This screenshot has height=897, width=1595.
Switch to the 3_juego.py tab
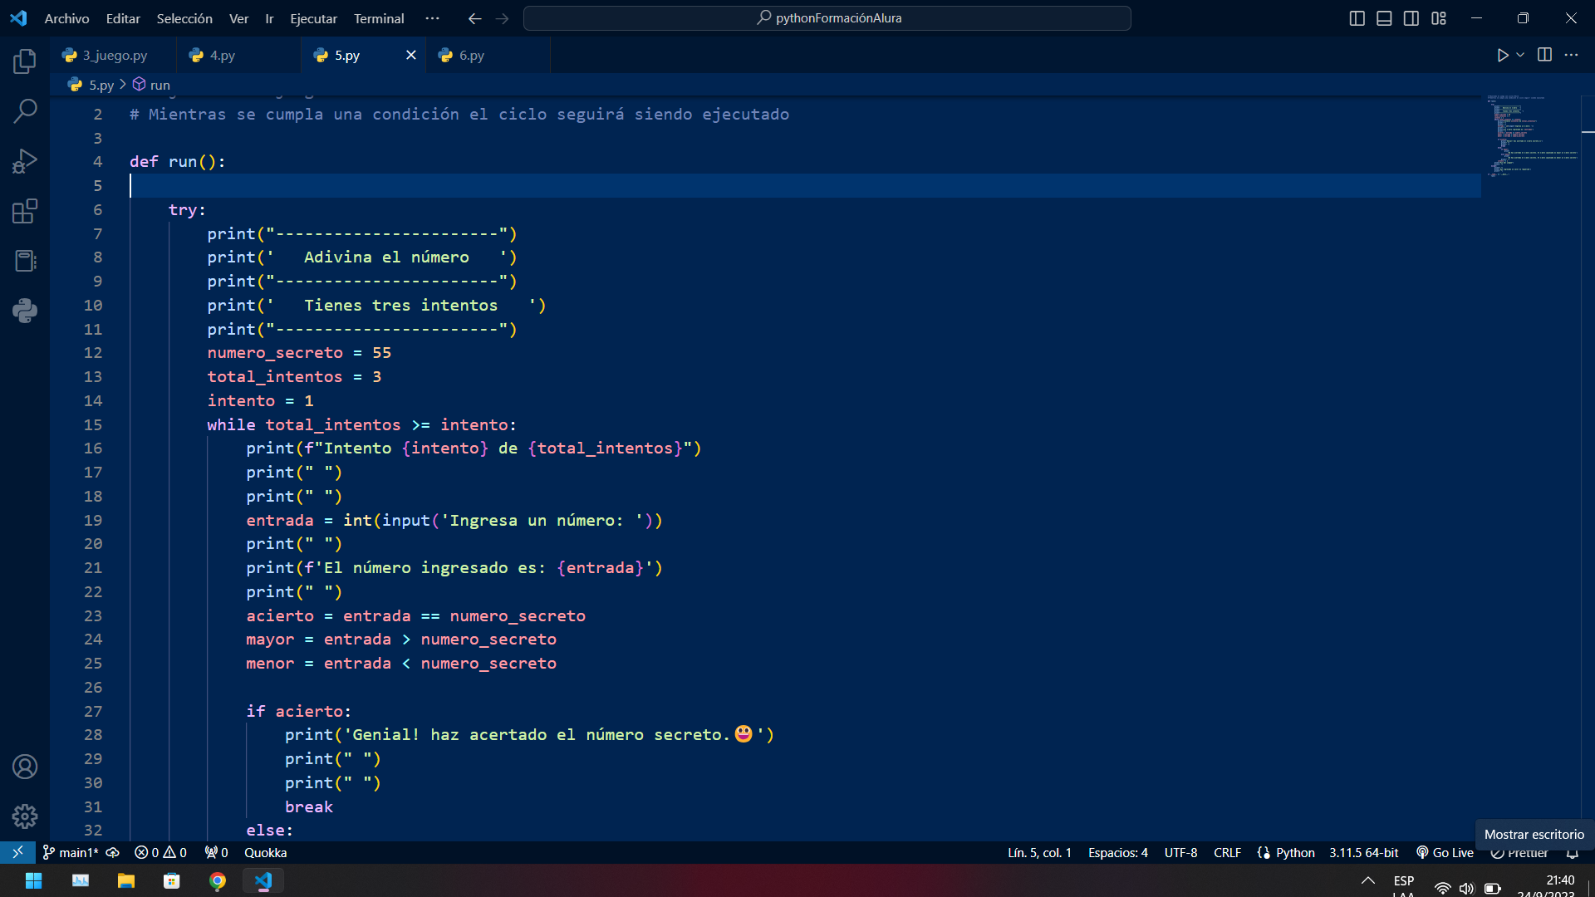[114, 56]
